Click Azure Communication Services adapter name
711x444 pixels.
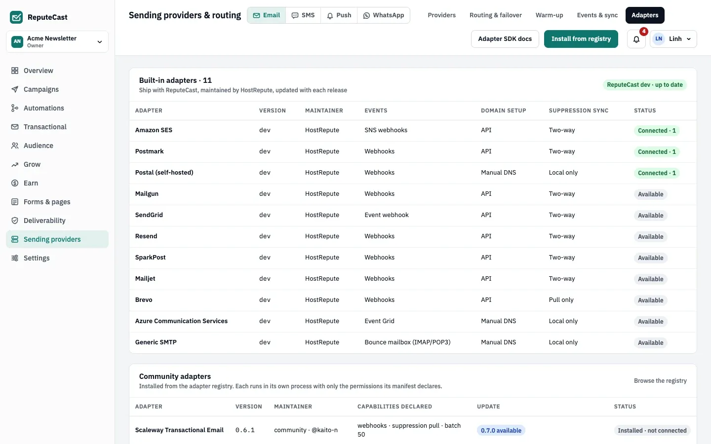point(181,321)
